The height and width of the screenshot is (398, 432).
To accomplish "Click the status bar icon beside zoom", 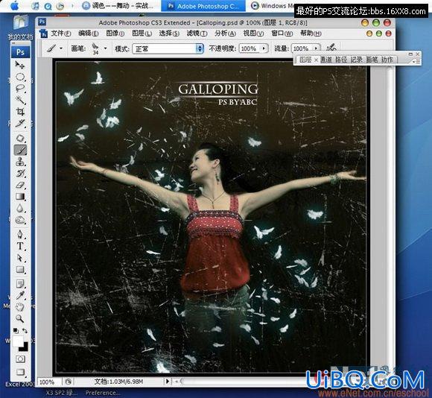I will pos(68,382).
